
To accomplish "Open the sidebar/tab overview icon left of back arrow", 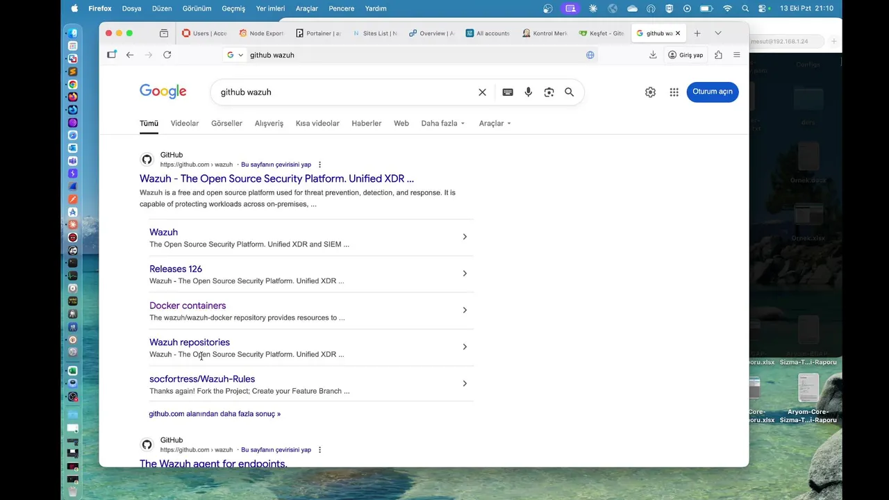I will (112, 55).
